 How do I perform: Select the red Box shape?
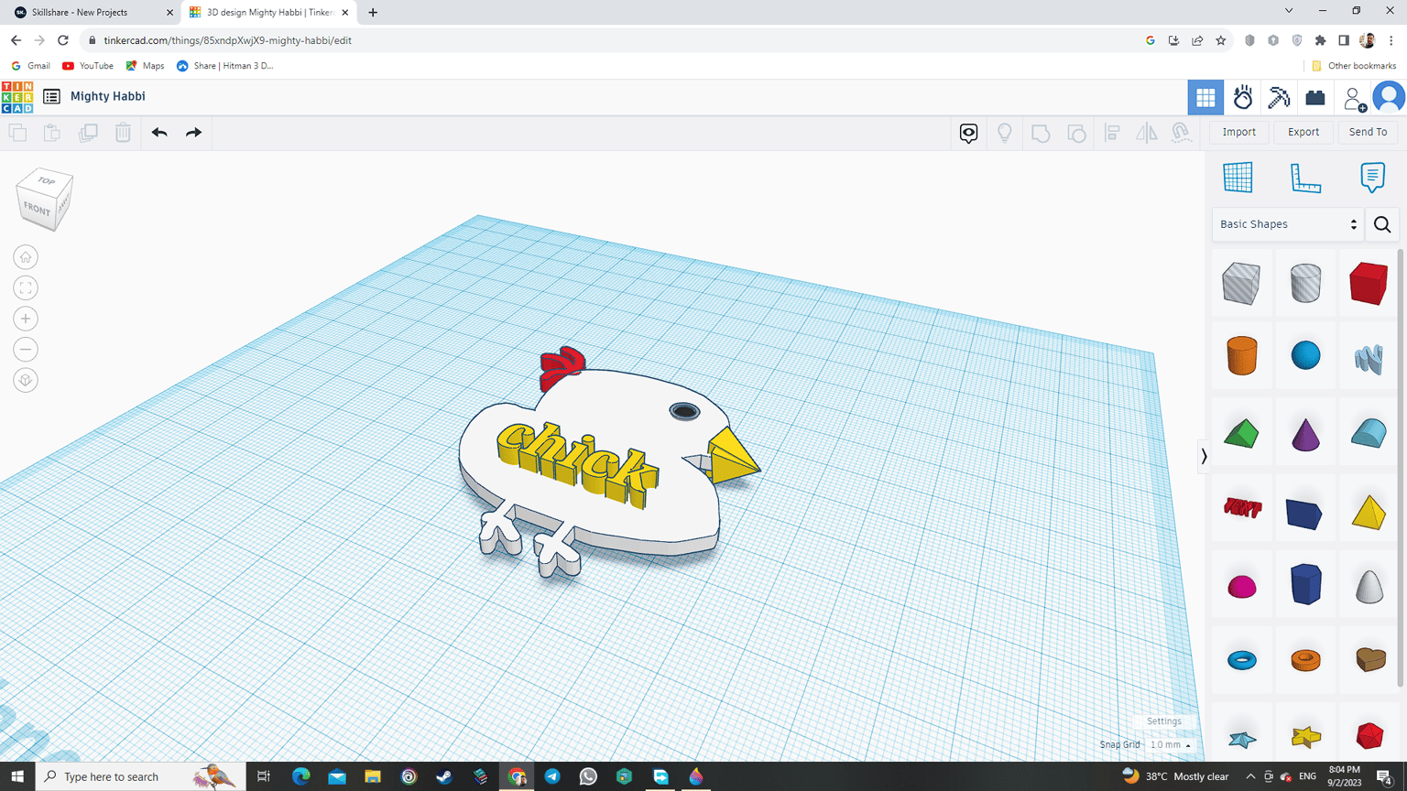tap(1369, 283)
